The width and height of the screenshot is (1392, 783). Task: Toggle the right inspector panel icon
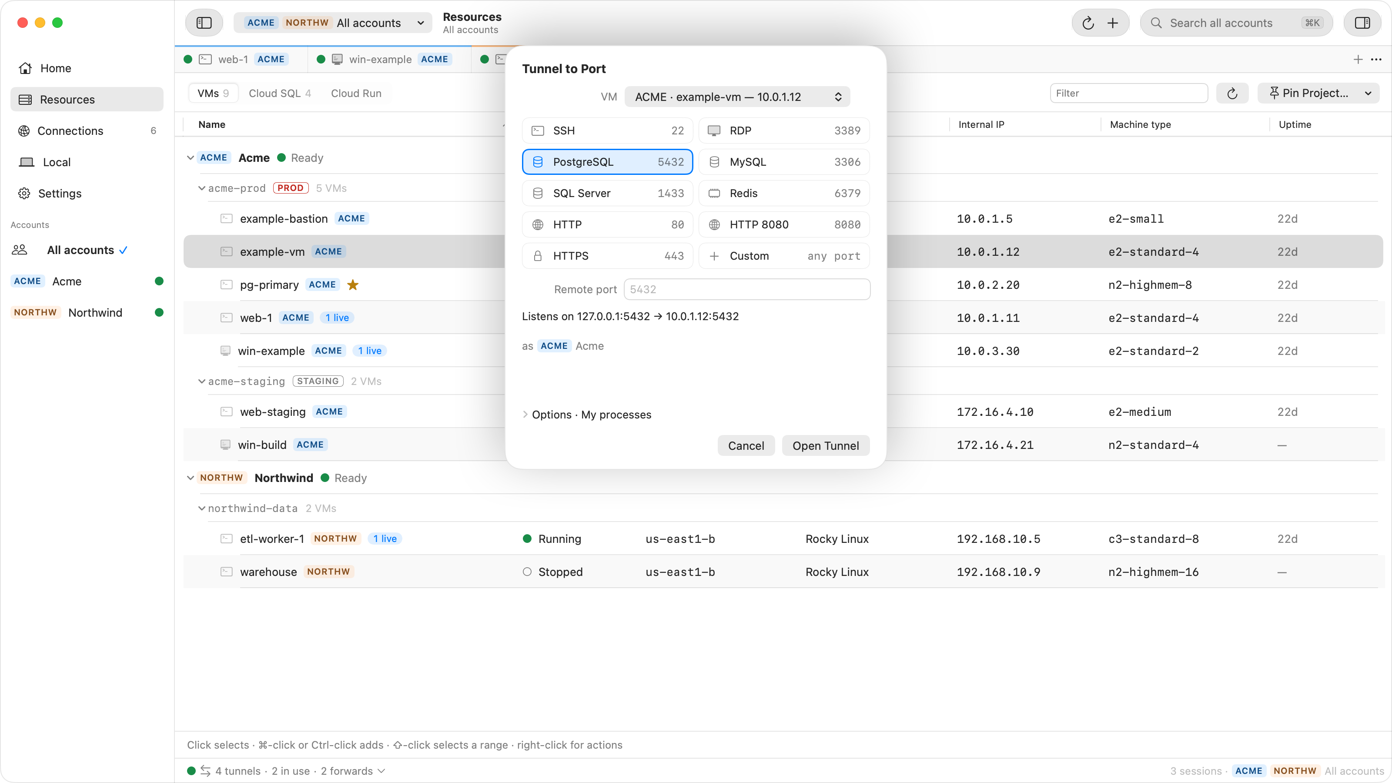tap(1362, 23)
